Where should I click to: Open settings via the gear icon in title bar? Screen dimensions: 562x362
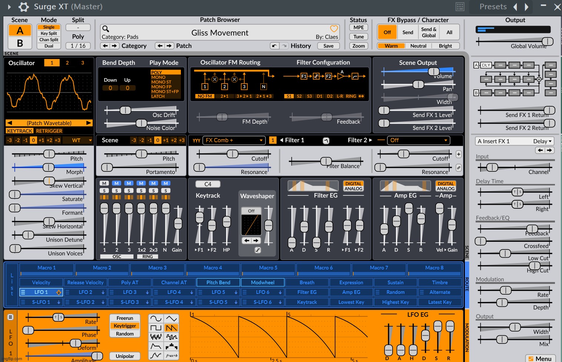(24, 7)
